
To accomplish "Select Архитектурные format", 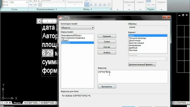I will 148,43.
